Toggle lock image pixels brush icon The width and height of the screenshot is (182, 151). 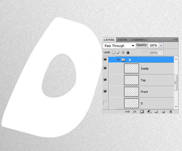coord(119,52)
